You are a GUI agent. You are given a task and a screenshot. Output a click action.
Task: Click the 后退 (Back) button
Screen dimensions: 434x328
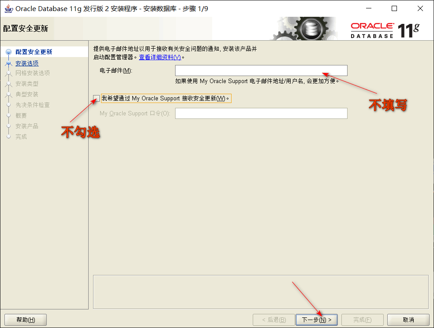(274, 320)
